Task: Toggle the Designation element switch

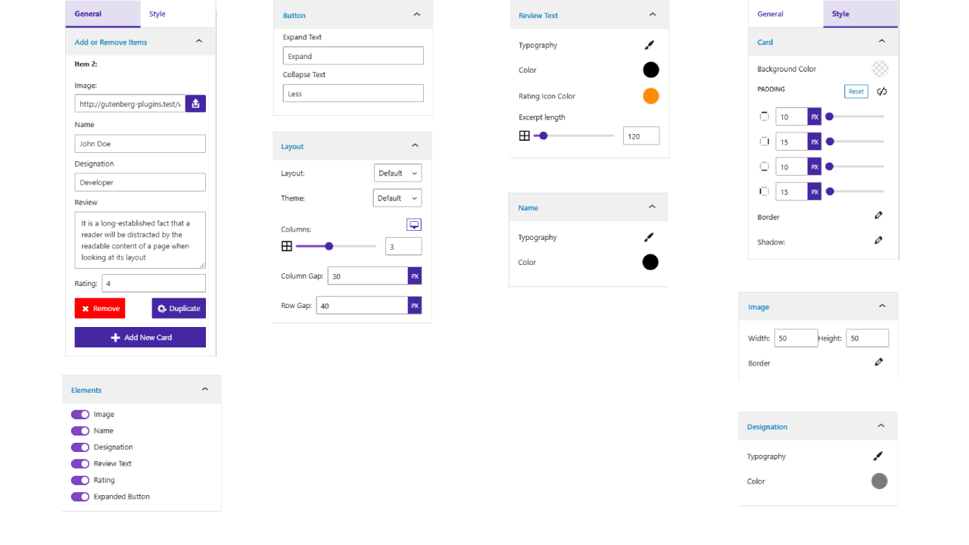Action: tap(80, 447)
